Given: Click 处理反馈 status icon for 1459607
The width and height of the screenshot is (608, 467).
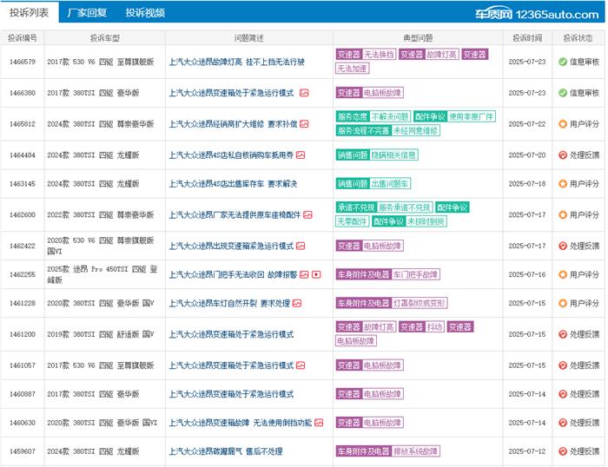Looking at the screenshot, I should 563,451.
